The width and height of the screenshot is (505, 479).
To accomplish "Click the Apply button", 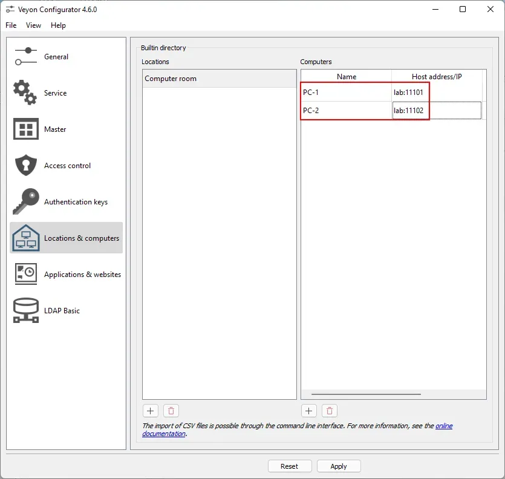I will pyautogui.click(x=339, y=466).
